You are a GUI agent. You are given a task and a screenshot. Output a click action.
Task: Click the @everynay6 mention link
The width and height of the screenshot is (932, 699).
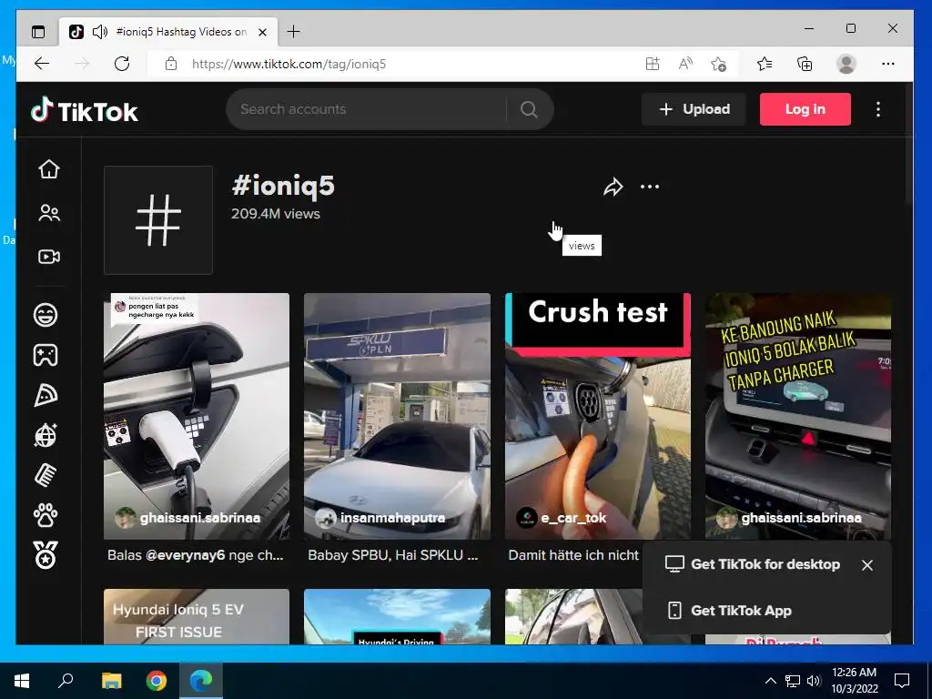(x=186, y=555)
